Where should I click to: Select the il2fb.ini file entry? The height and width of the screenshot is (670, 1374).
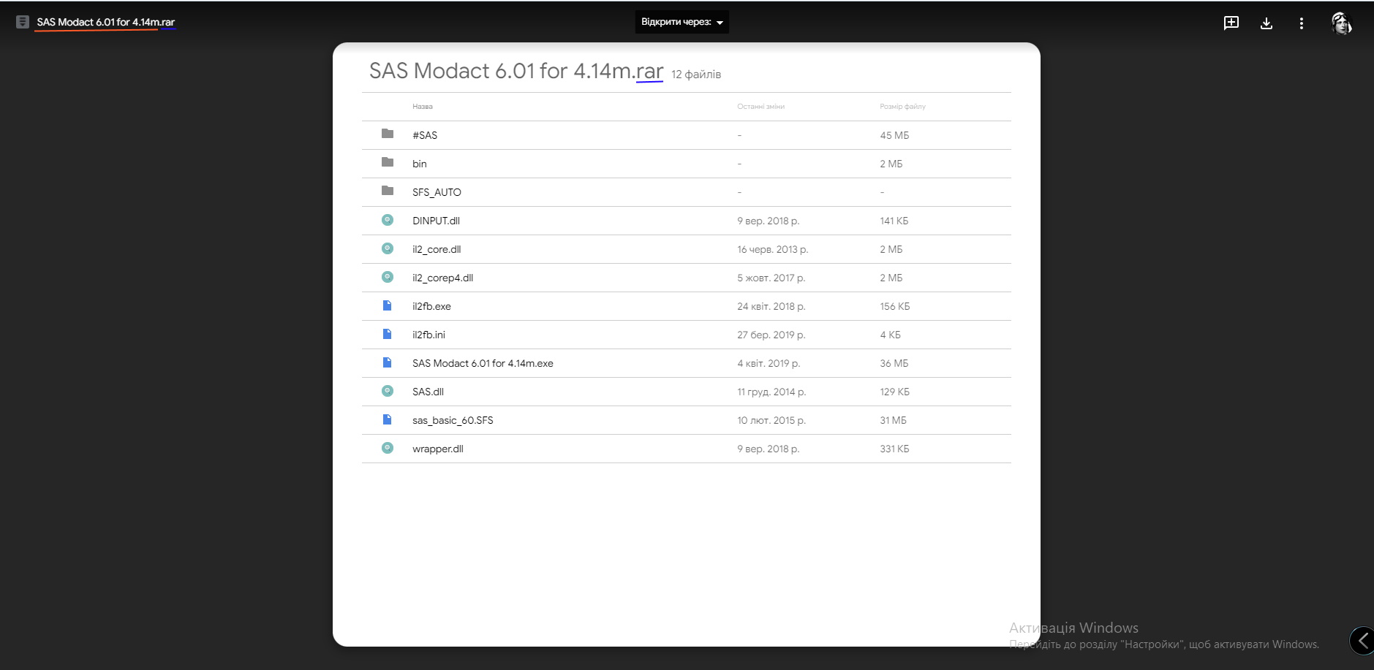click(x=429, y=335)
